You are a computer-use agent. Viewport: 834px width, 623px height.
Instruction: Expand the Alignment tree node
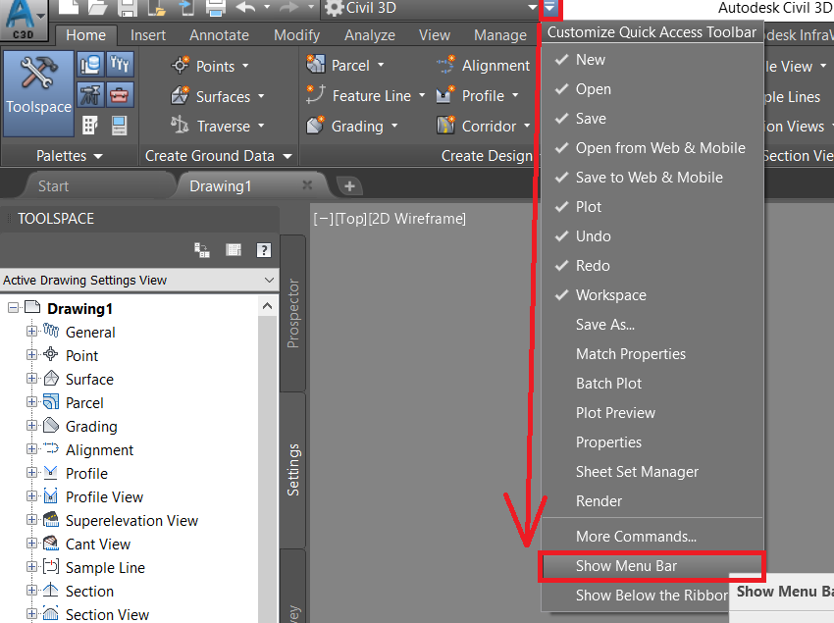coord(32,449)
